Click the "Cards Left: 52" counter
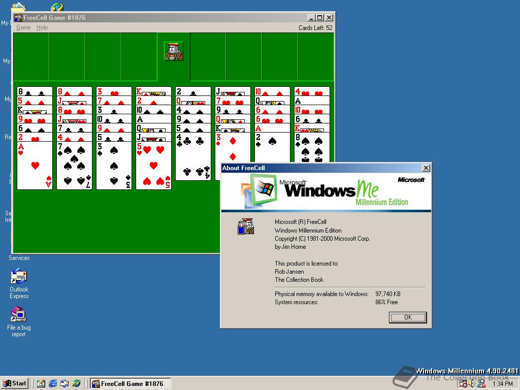 [315, 28]
